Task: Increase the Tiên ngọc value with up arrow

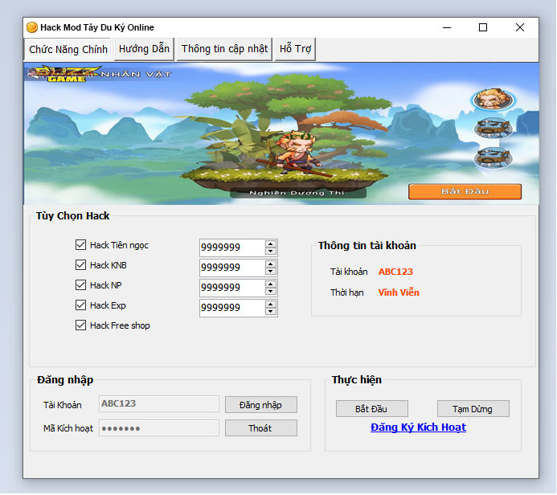Action: tap(271, 244)
